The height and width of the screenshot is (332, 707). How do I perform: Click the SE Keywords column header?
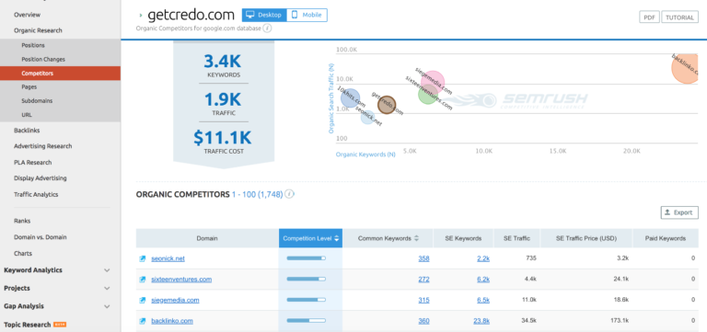coord(464,238)
